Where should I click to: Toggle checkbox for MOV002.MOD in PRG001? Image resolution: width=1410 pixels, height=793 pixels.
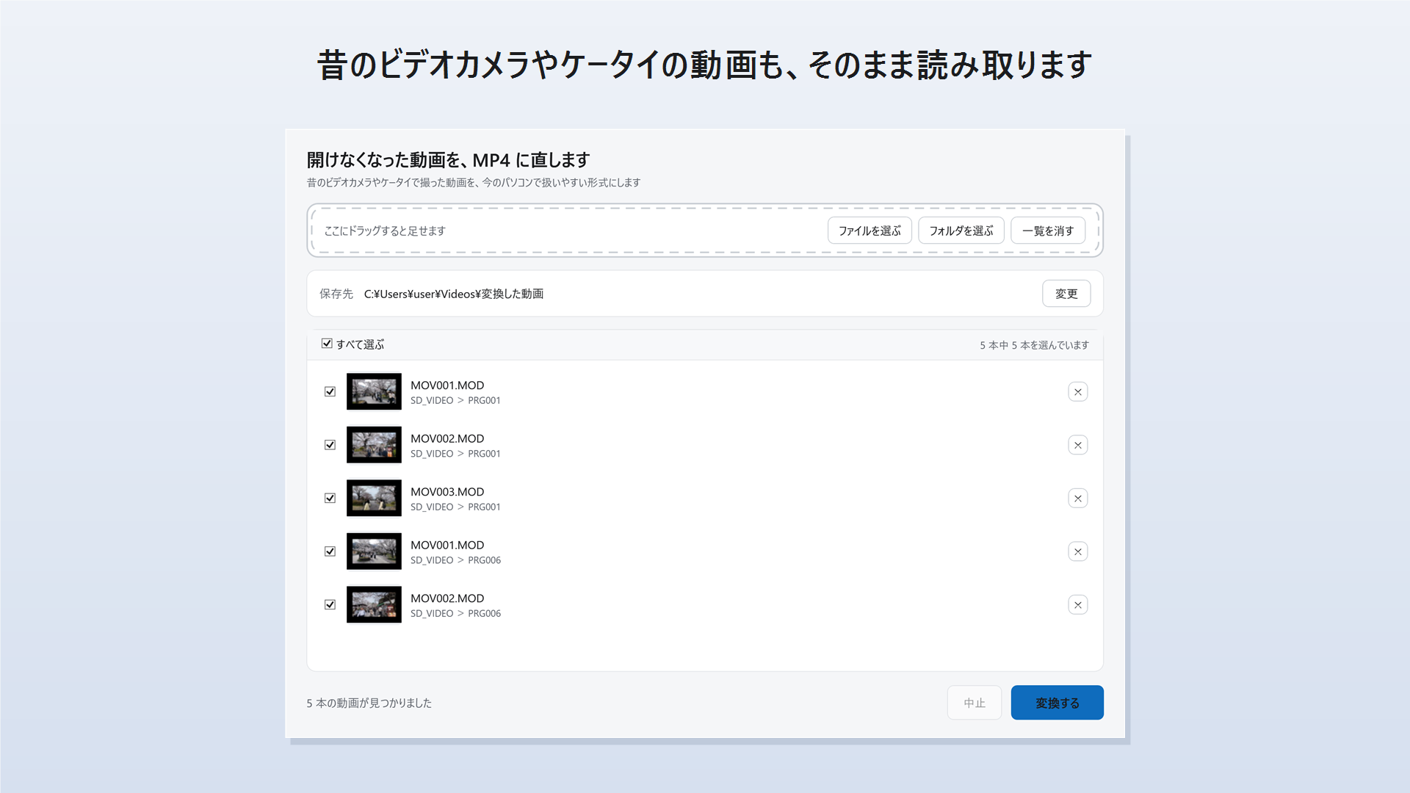(x=330, y=445)
